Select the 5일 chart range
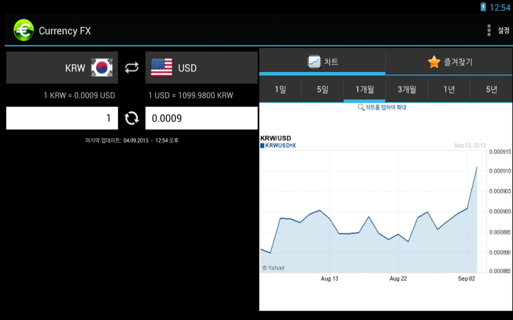 point(322,90)
